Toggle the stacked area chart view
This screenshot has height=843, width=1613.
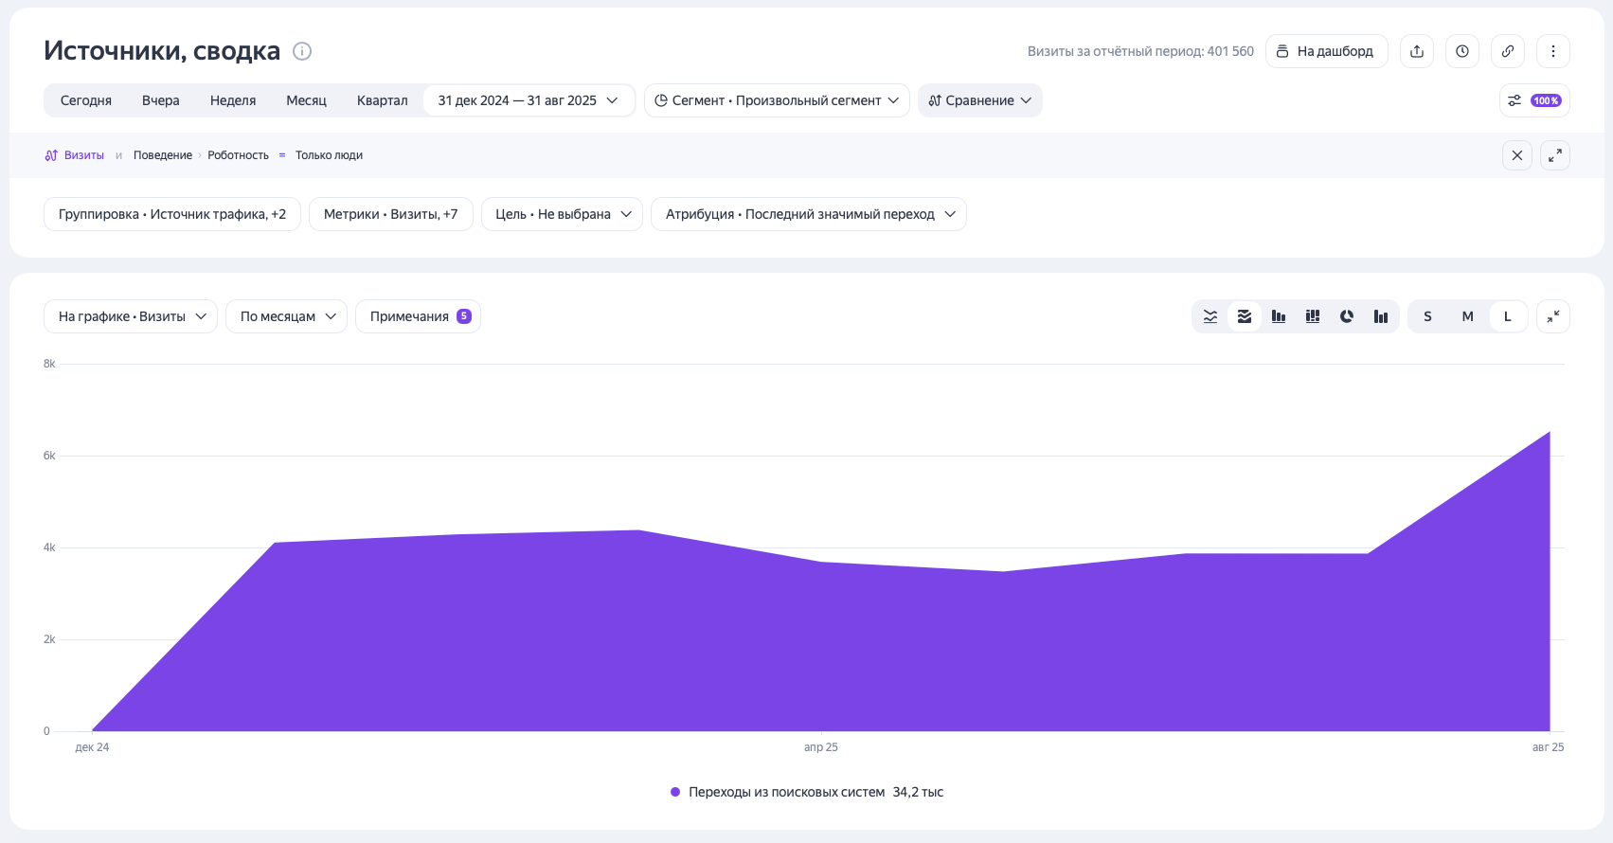coord(1244,316)
